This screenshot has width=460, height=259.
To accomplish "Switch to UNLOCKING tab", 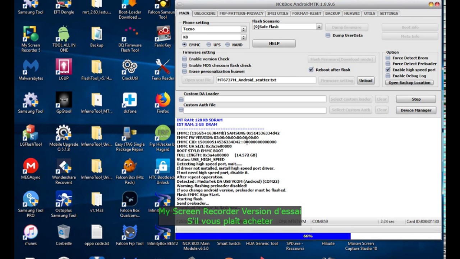I will 205,13.
